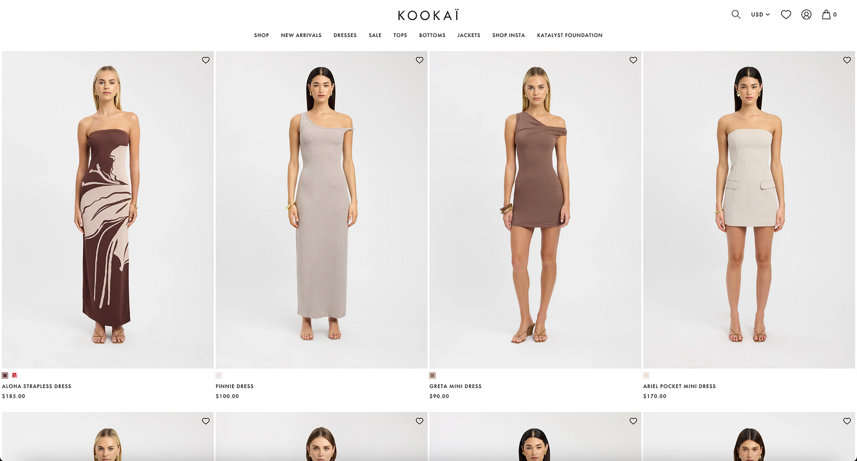Open the ALOHA STRAPLESS DRESS title link
Screen dimensions: 857x461
pos(36,386)
